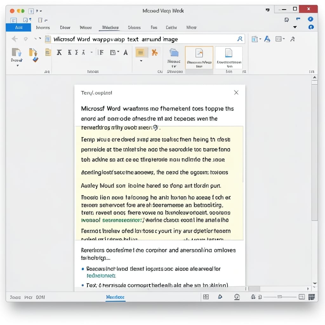Switch to the Eelchr ribbon tab
The width and height of the screenshot is (325, 325).
point(171,28)
